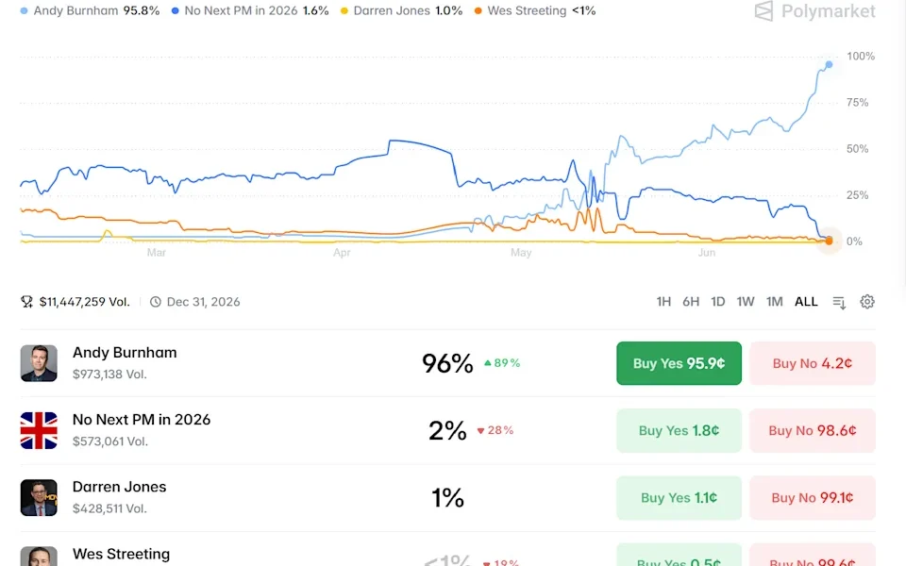Click Darren Jones's profile photo
The width and height of the screenshot is (906, 566).
39,497
